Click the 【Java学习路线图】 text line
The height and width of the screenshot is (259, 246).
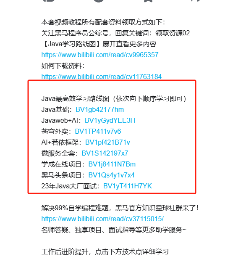pyautogui.click(x=99, y=44)
